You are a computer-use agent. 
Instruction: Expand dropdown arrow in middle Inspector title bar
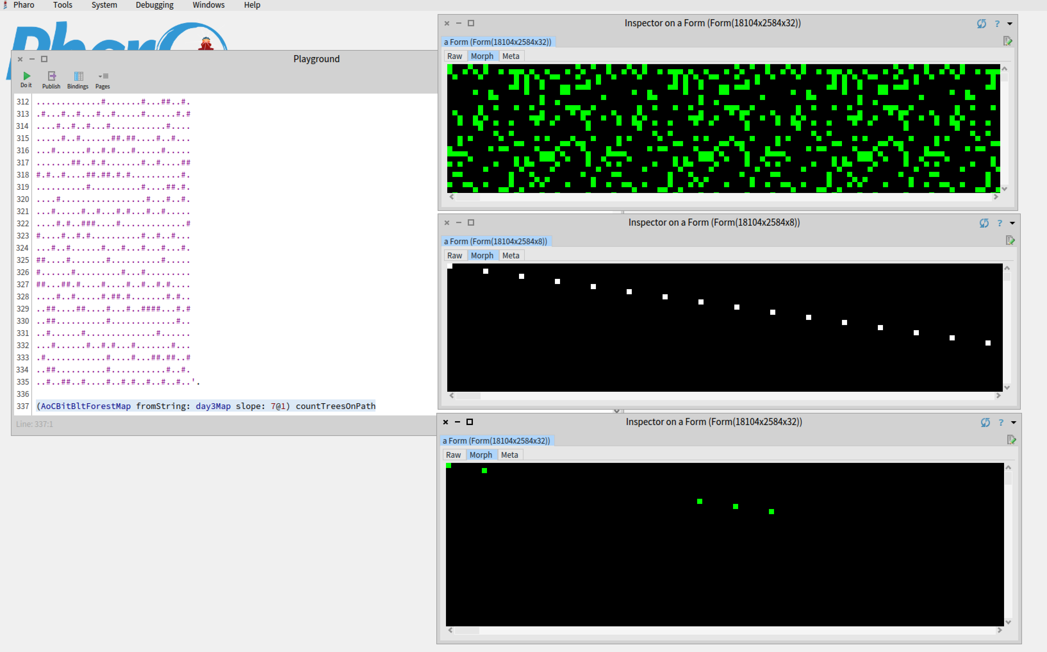1012,223
